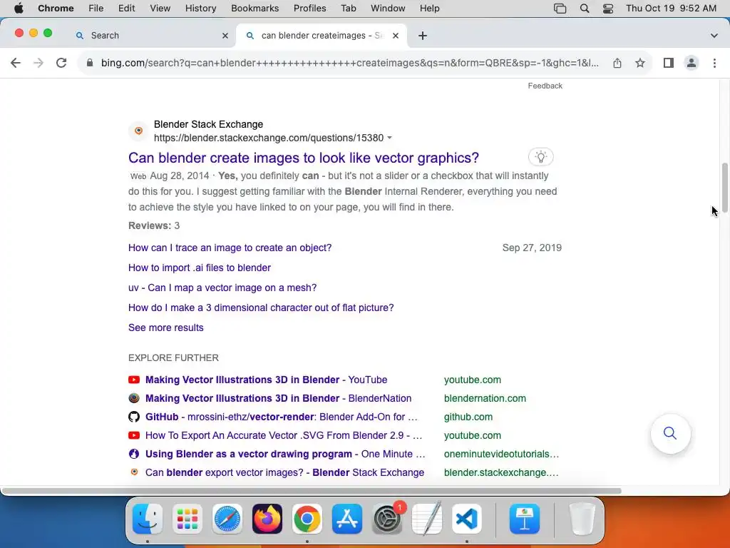Expand the tab search chevron
The width and height of the screenshot is (730, 548).
tap(714, 36)
